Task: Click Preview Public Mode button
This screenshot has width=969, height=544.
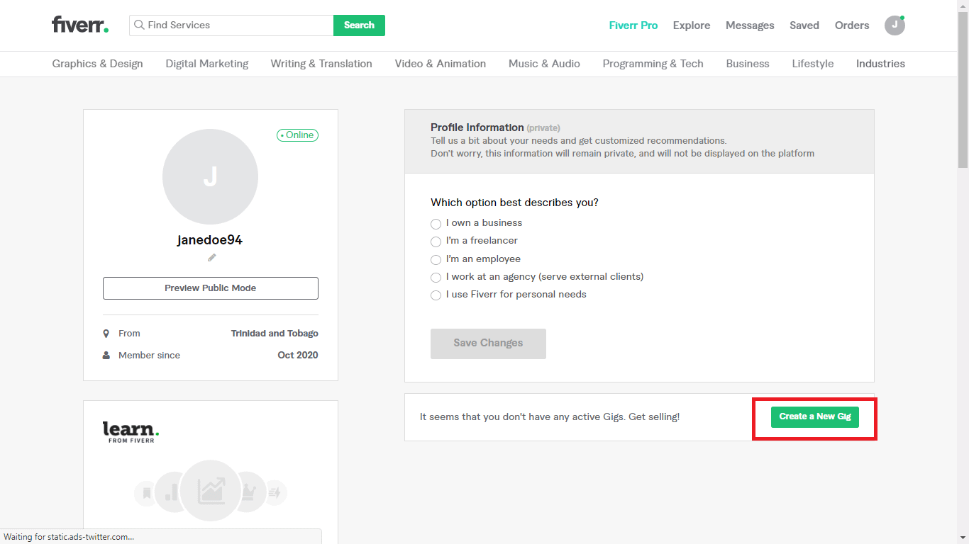Action: click(x=211, y=288)
